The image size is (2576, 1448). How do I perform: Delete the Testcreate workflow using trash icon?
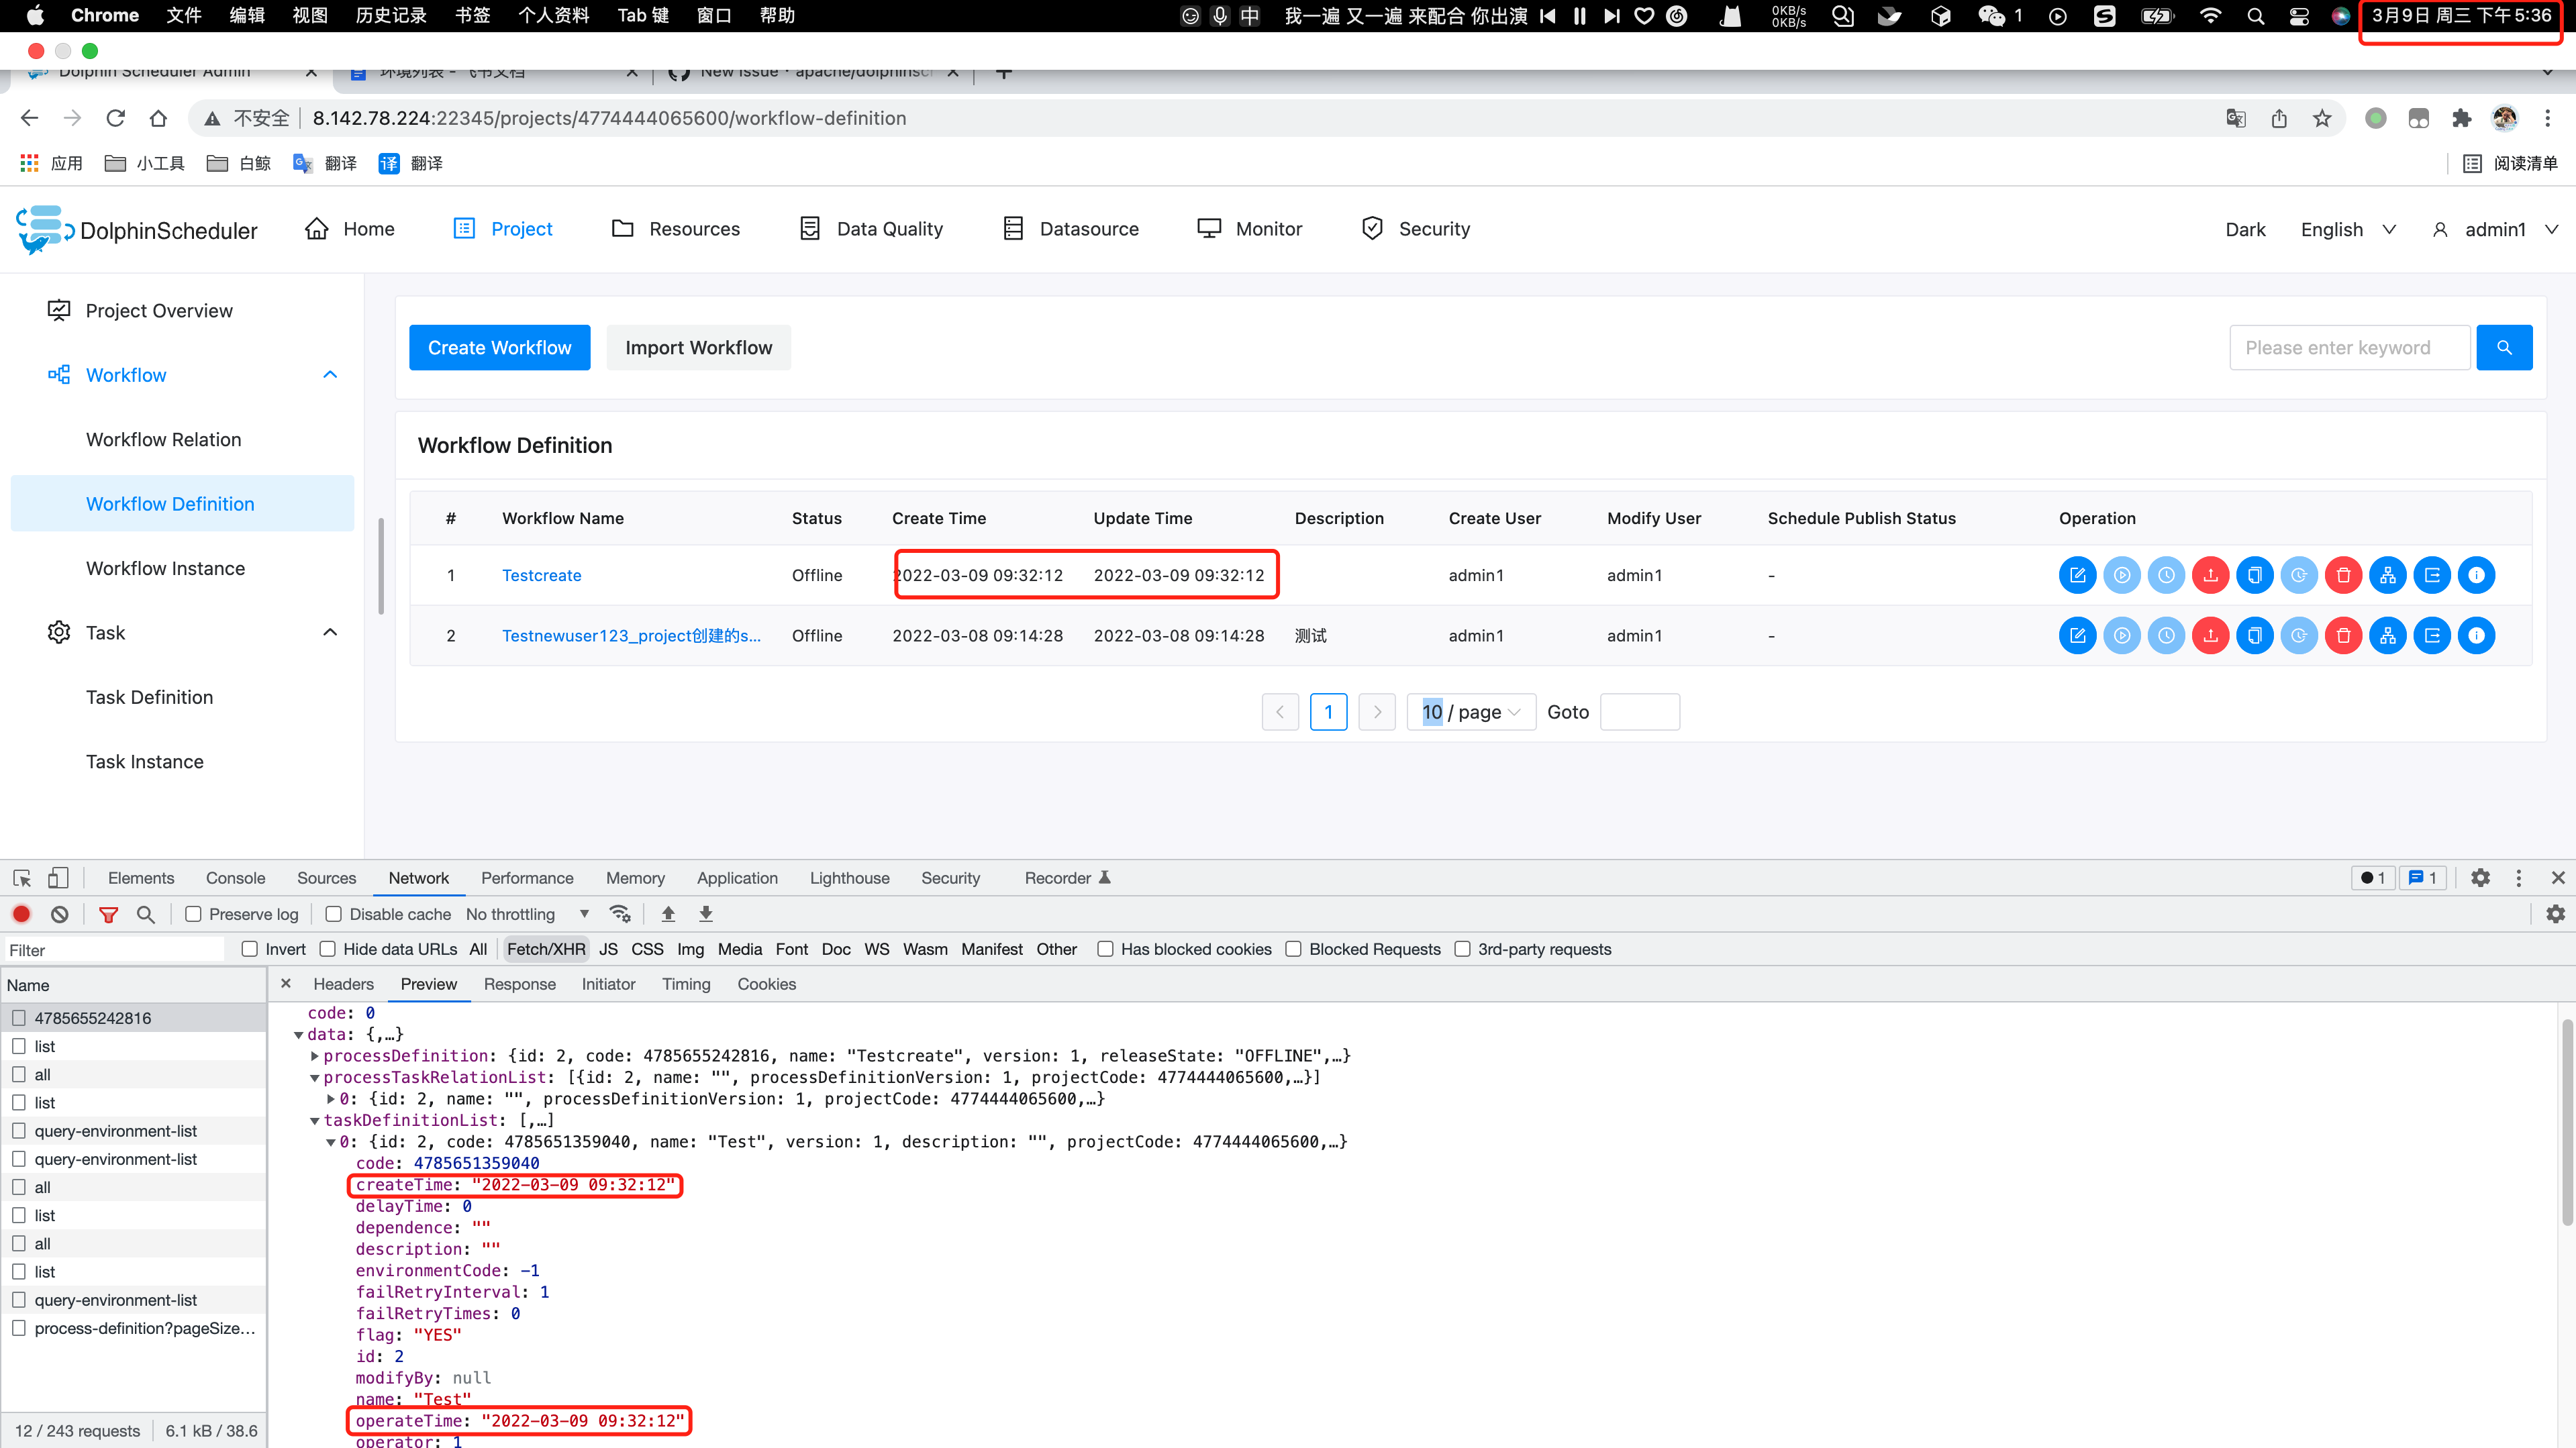point(2343,575)
